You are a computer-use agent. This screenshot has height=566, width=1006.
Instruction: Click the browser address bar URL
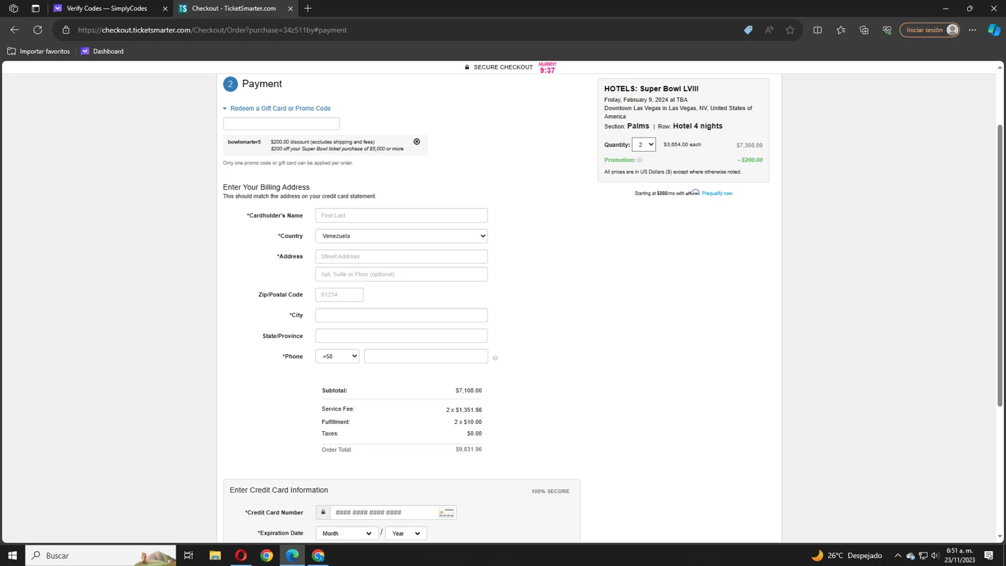[212, 30]
